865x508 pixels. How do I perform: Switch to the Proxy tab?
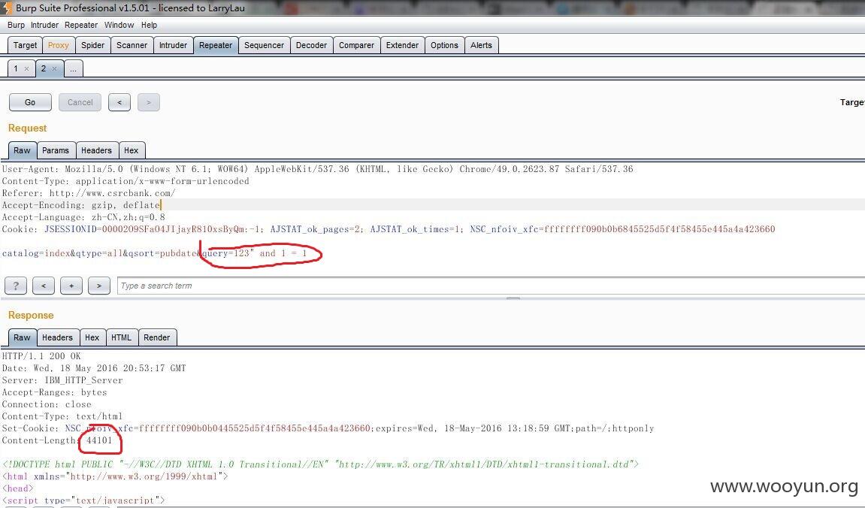tap(58, 45)
